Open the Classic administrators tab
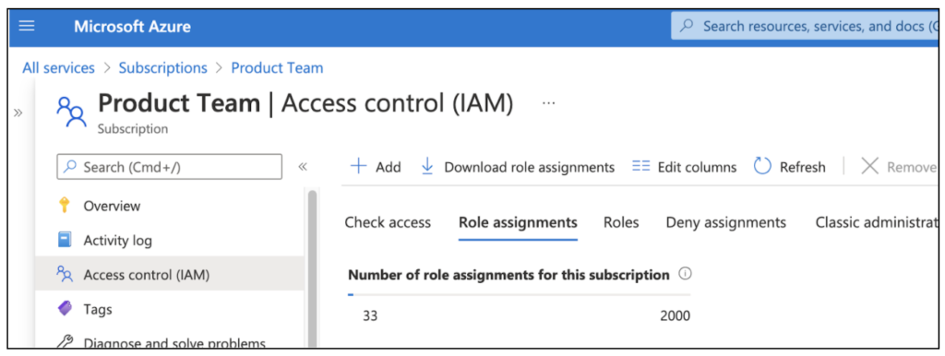The image size is (945, 356). (x=876, y=223)
